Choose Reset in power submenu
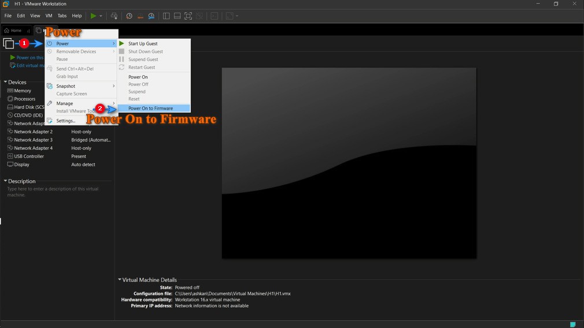 click(x=154, y=99)
